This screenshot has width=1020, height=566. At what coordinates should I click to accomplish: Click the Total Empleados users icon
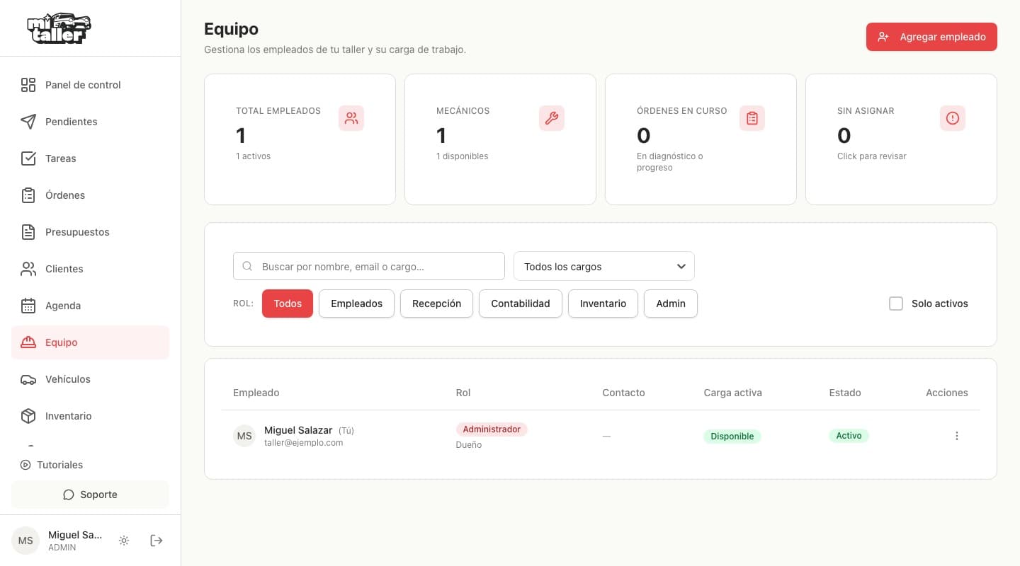(x=351, y=118)
